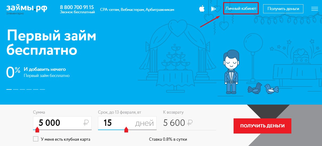
Task: Open the Apple App Store icon
Action: click(202, 8)
